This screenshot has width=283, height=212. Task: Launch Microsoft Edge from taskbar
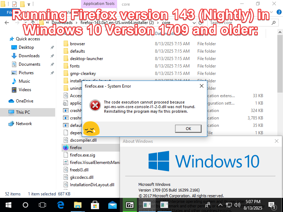click(x=60, y=205)
